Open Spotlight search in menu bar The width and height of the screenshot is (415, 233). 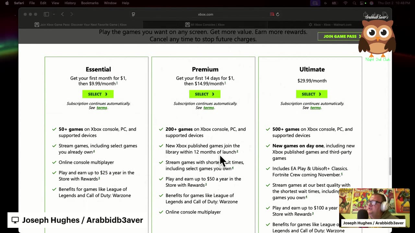[355, 3]
